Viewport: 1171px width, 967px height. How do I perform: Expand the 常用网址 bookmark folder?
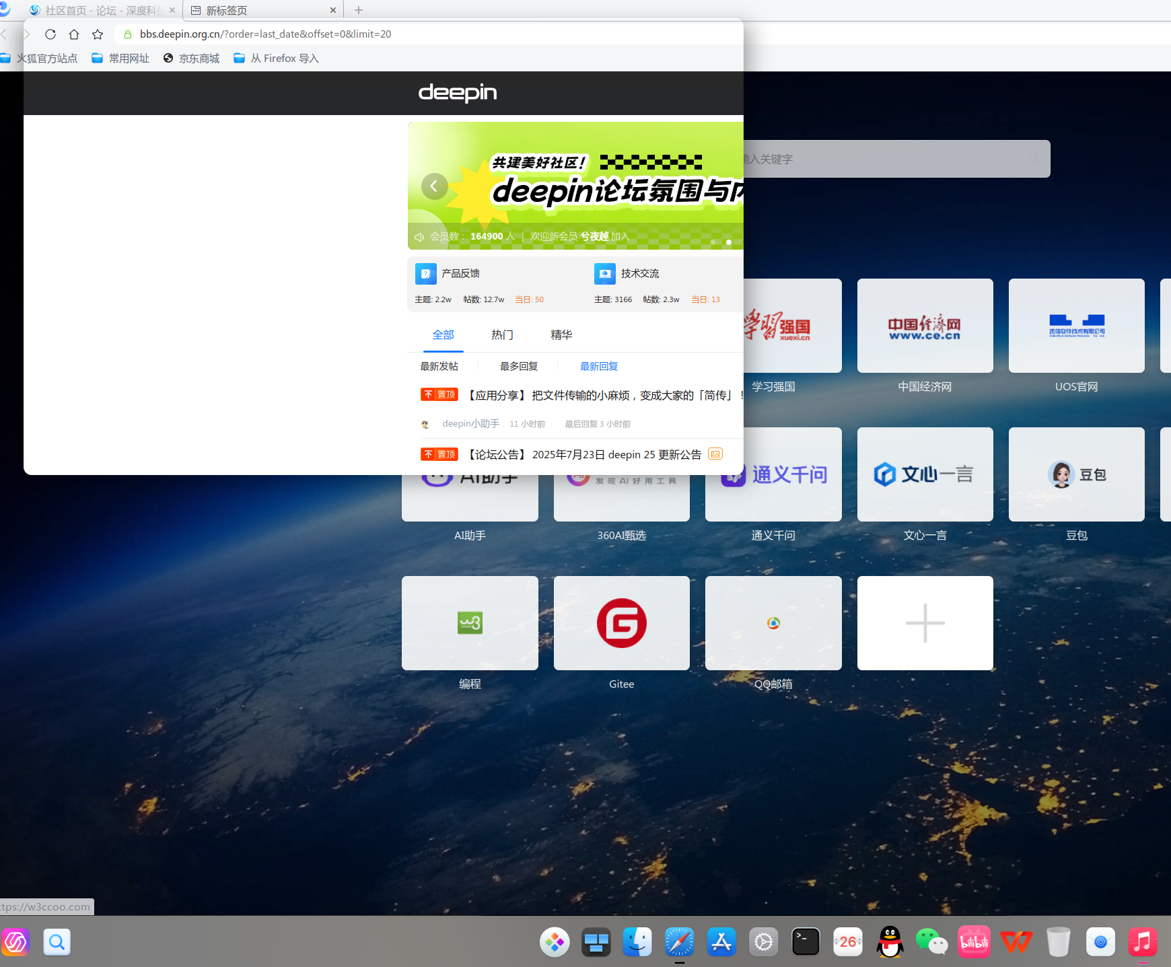click(120, 59)
